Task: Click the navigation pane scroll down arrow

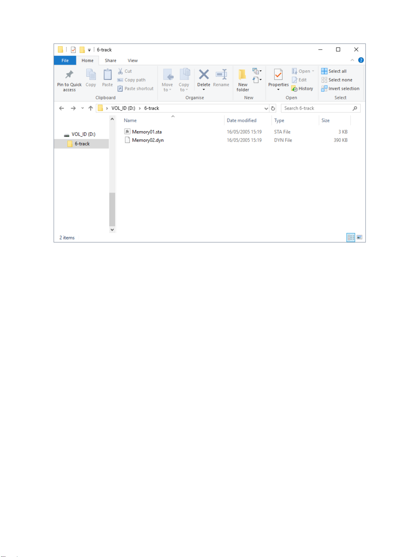Action: pos(112,230)
